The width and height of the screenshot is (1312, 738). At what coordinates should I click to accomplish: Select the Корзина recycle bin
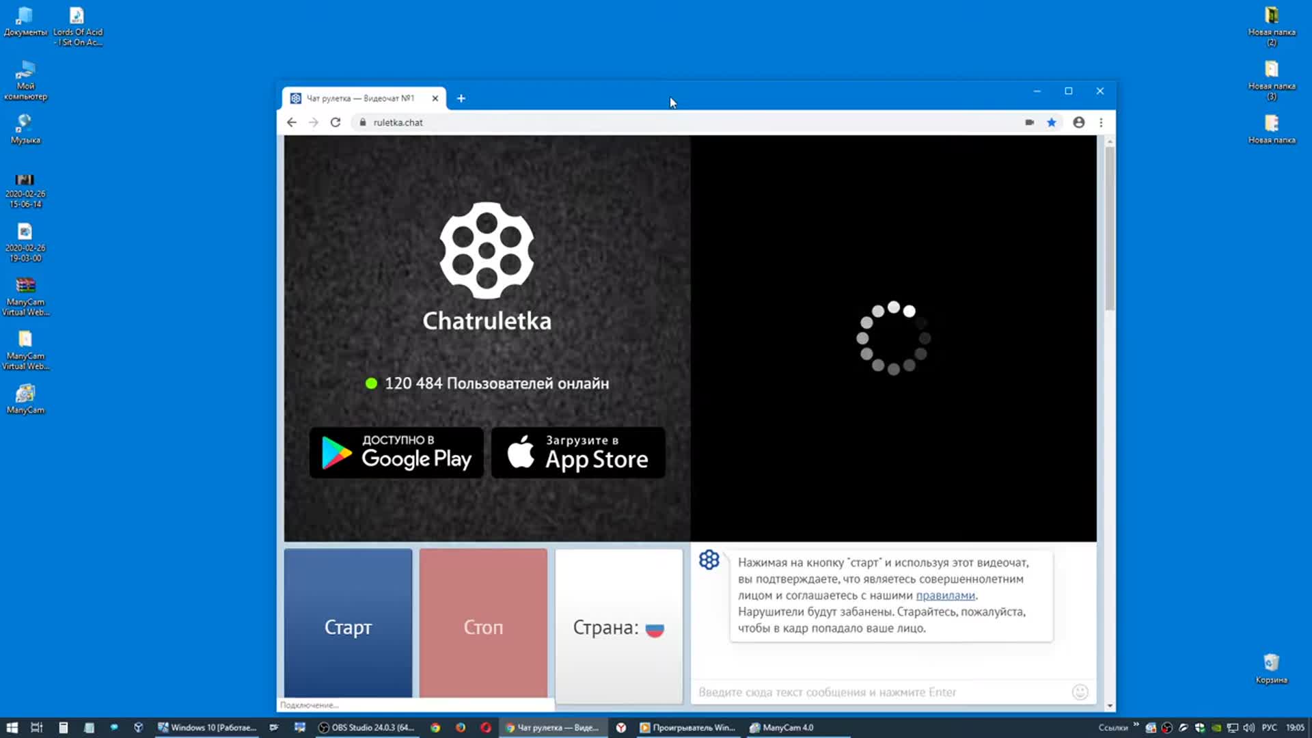(x=1272, y=668)
